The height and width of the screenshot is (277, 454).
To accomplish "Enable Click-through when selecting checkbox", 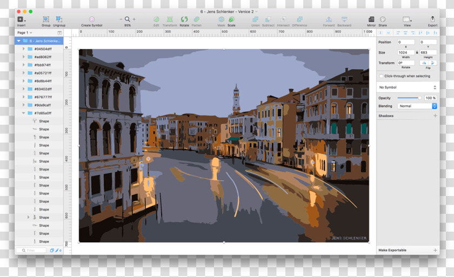I will [x=382, y=76].
